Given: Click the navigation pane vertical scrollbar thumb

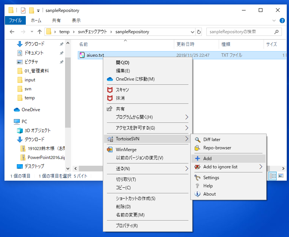Looking at the screenshot, I should [68, 93].
